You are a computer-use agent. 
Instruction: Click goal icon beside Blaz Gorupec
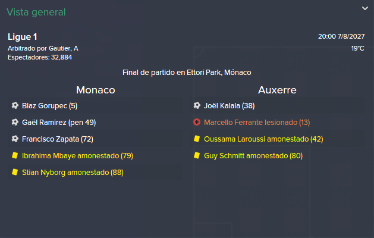(15, 105)
